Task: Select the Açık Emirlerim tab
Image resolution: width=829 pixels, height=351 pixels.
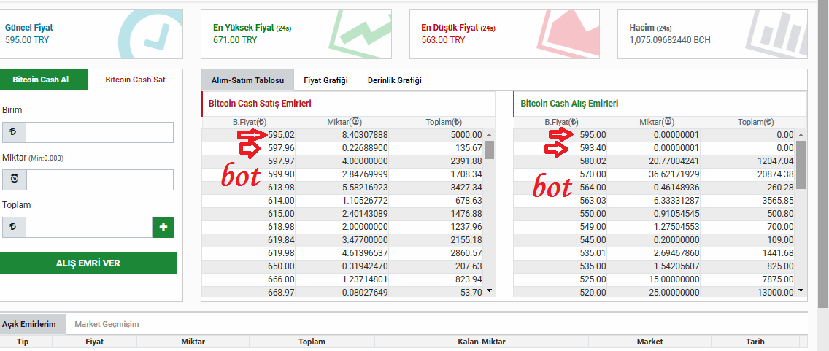Action: point(33,324)
